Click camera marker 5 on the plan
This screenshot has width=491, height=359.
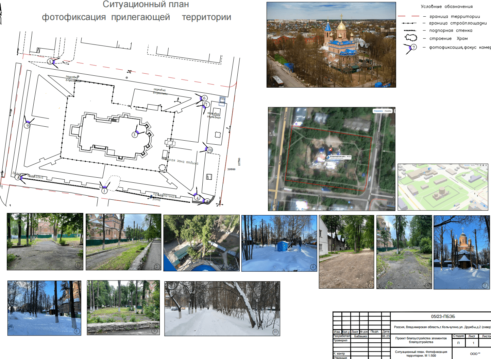tap(50, 61)
